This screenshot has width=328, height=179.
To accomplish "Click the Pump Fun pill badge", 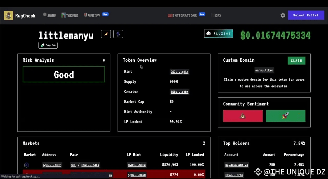I will 48,45.
